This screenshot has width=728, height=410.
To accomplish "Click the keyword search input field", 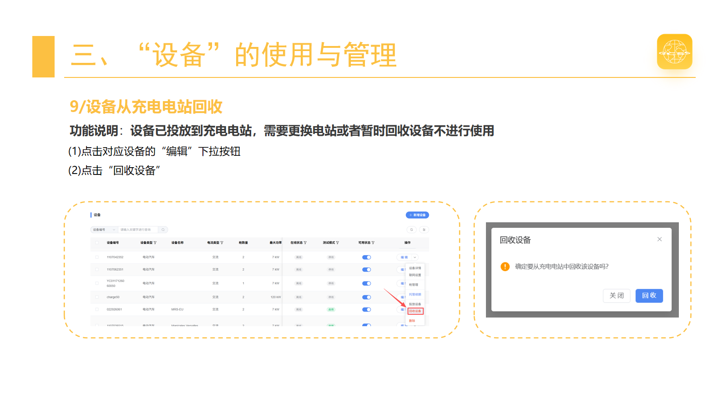I will coord(138,230).
